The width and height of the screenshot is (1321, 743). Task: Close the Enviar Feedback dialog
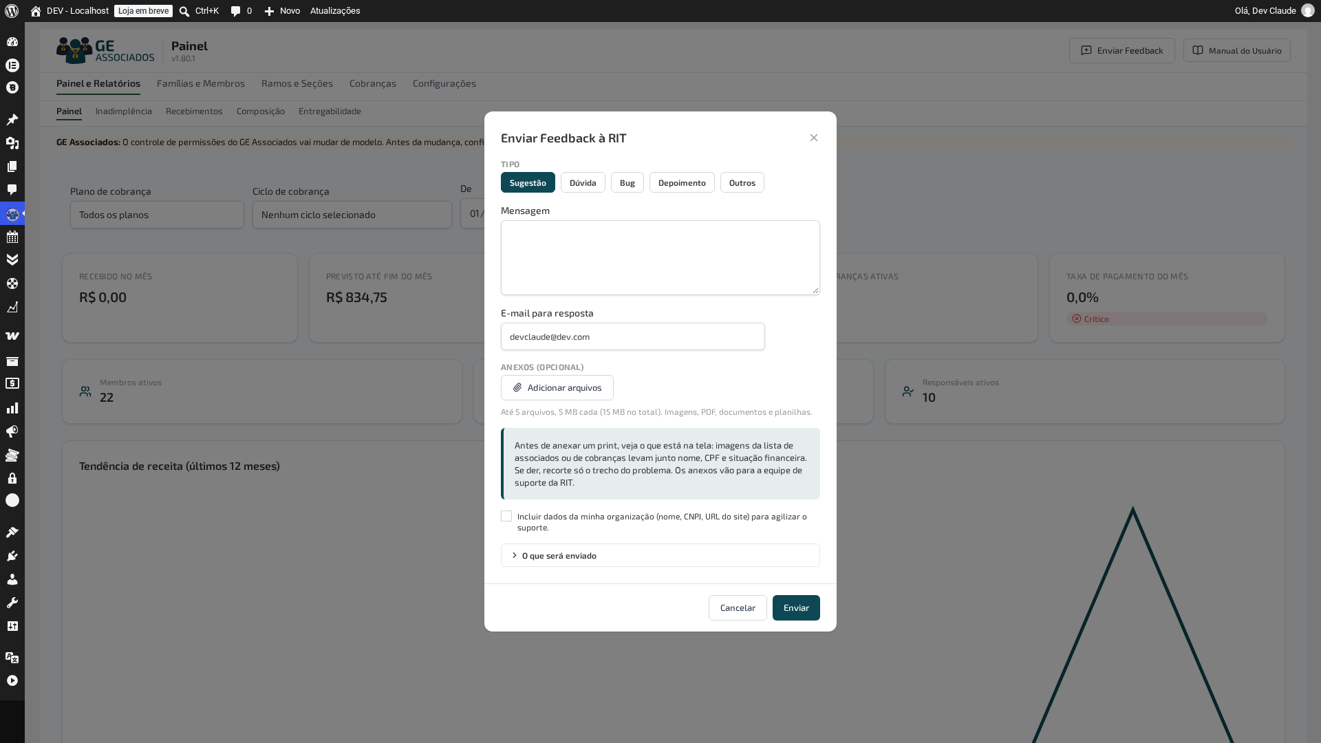(814, 138)
